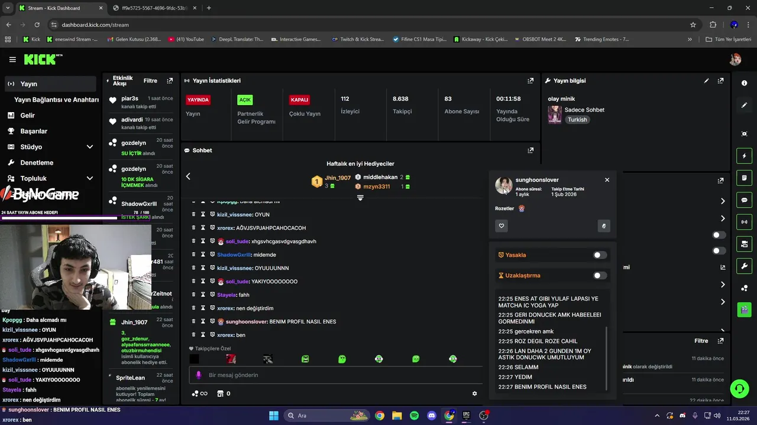
Task: Click the channel points infinity icon below chat
Action: click(200, 394)
